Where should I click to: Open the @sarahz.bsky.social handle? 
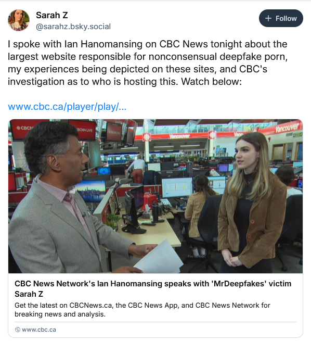(x=73, y=27)
